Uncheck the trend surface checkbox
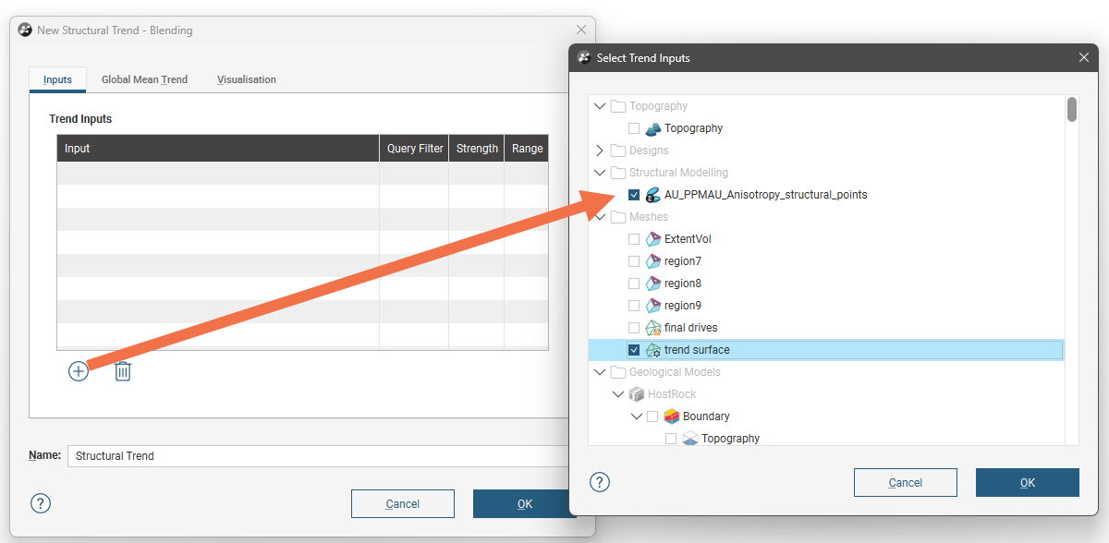 pyautogui.click(x=634, y=350)
